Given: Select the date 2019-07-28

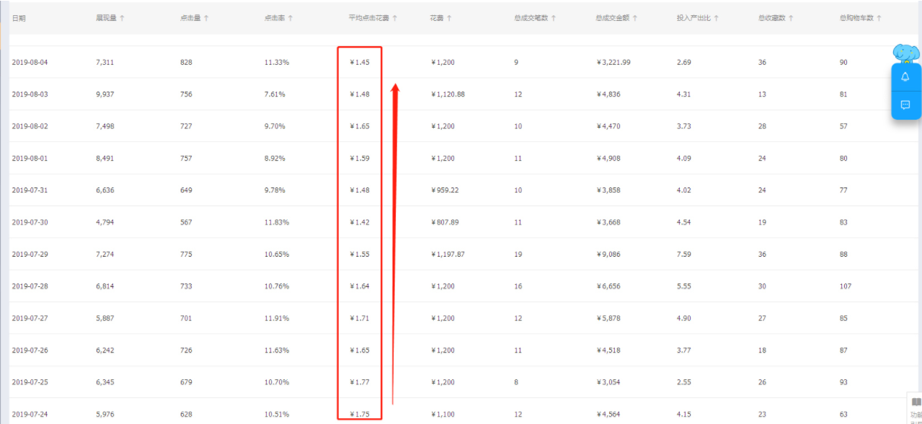Looking at the screenshot, I should 30,286.
